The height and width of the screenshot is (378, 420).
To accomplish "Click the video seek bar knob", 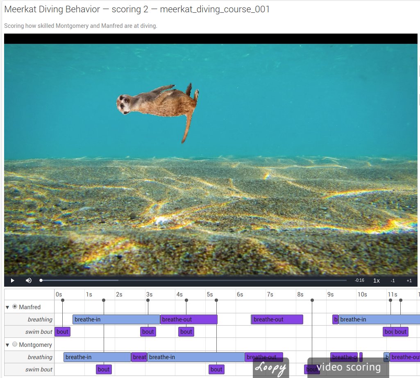I will coord(41,280).
